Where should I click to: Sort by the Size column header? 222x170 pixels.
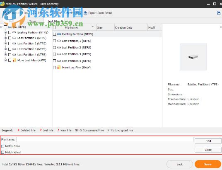(x=106, y=27)
